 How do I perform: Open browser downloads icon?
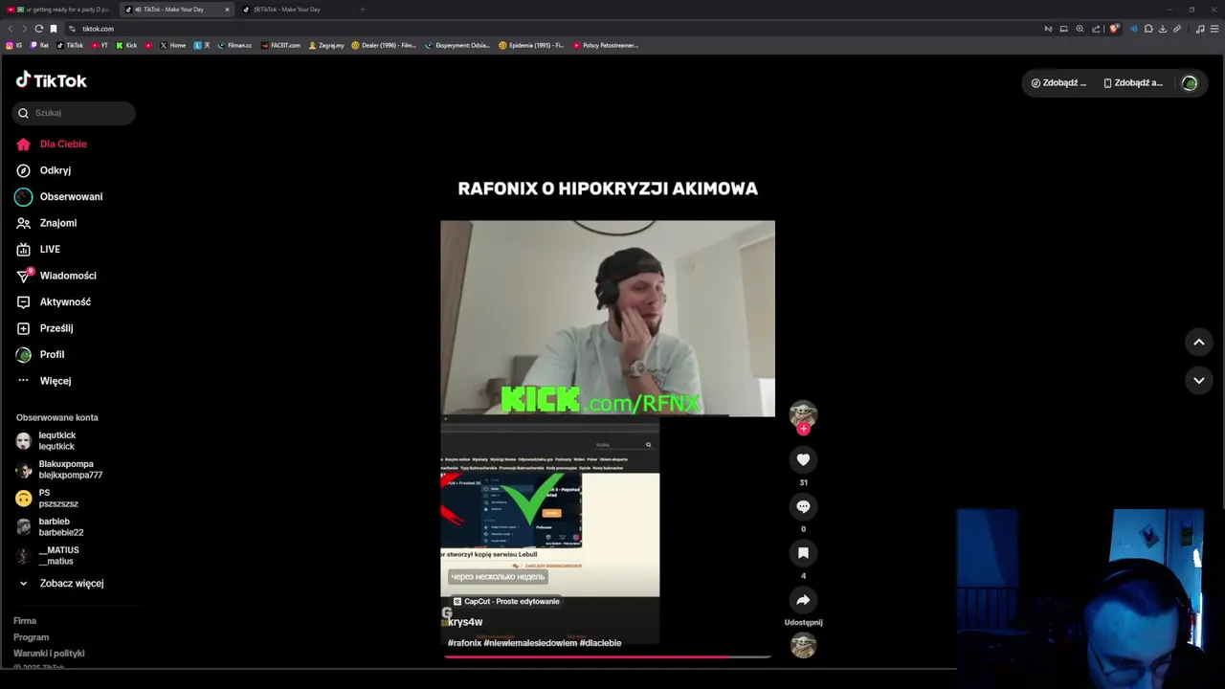coord(1163,29)
